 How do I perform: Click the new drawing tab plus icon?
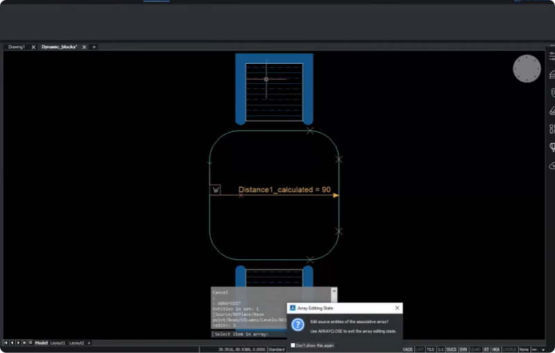[94, 46]
